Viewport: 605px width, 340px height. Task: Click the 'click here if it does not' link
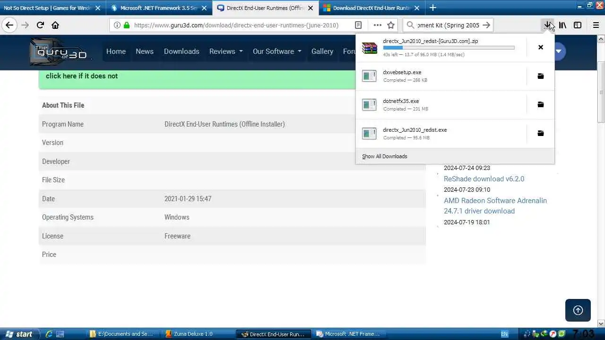pos(82,76)
